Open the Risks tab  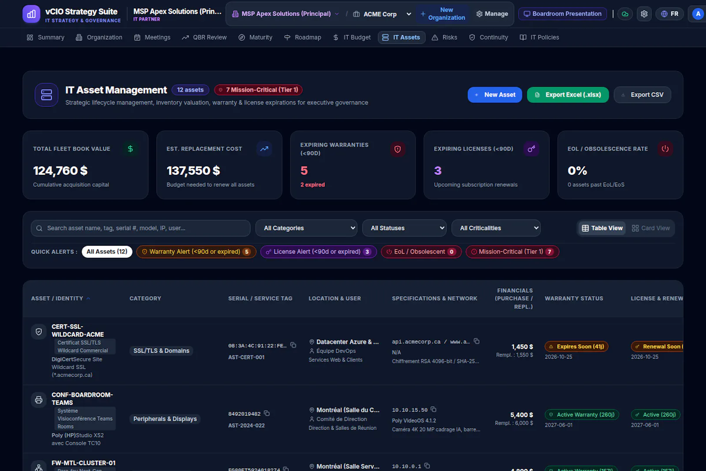[x=444, y=38]
